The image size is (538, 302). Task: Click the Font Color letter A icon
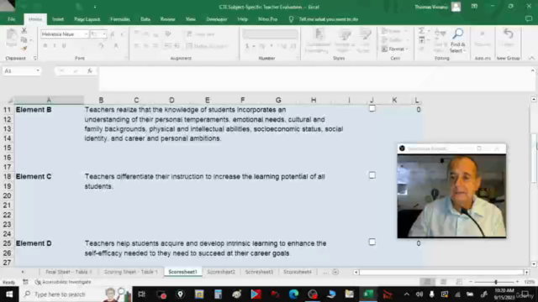116,46
